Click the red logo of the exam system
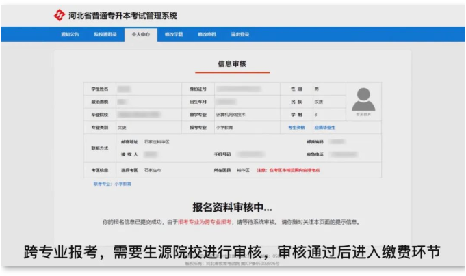This screenshot has width=466, height=276. tap(59, 15)
